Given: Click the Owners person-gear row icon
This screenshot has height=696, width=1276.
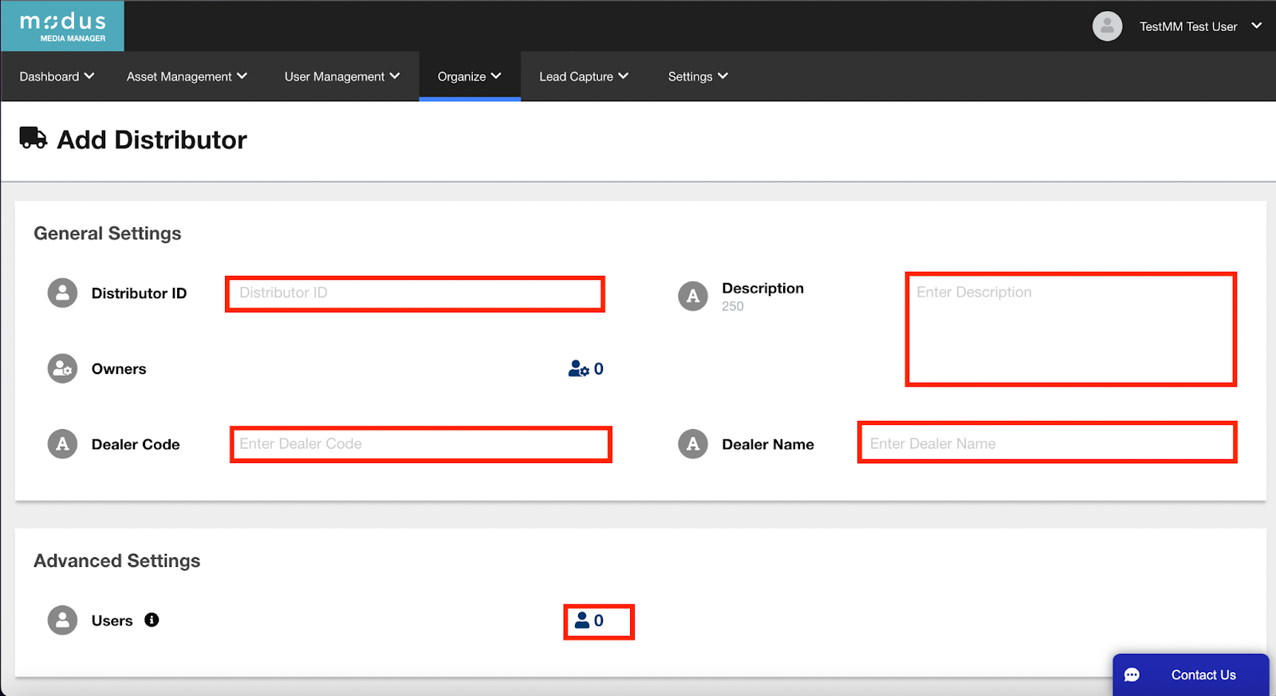Looking at the screenshot, I should tap(62, 368).
